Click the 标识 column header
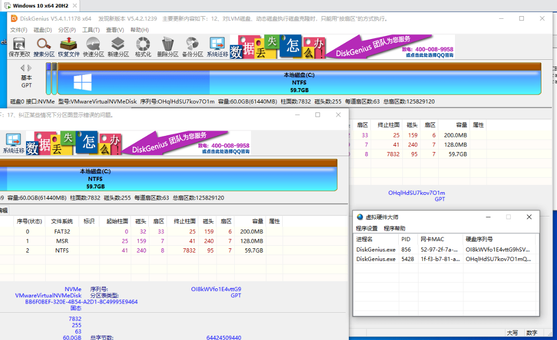 pyautogui.click(x=89, y=221)
